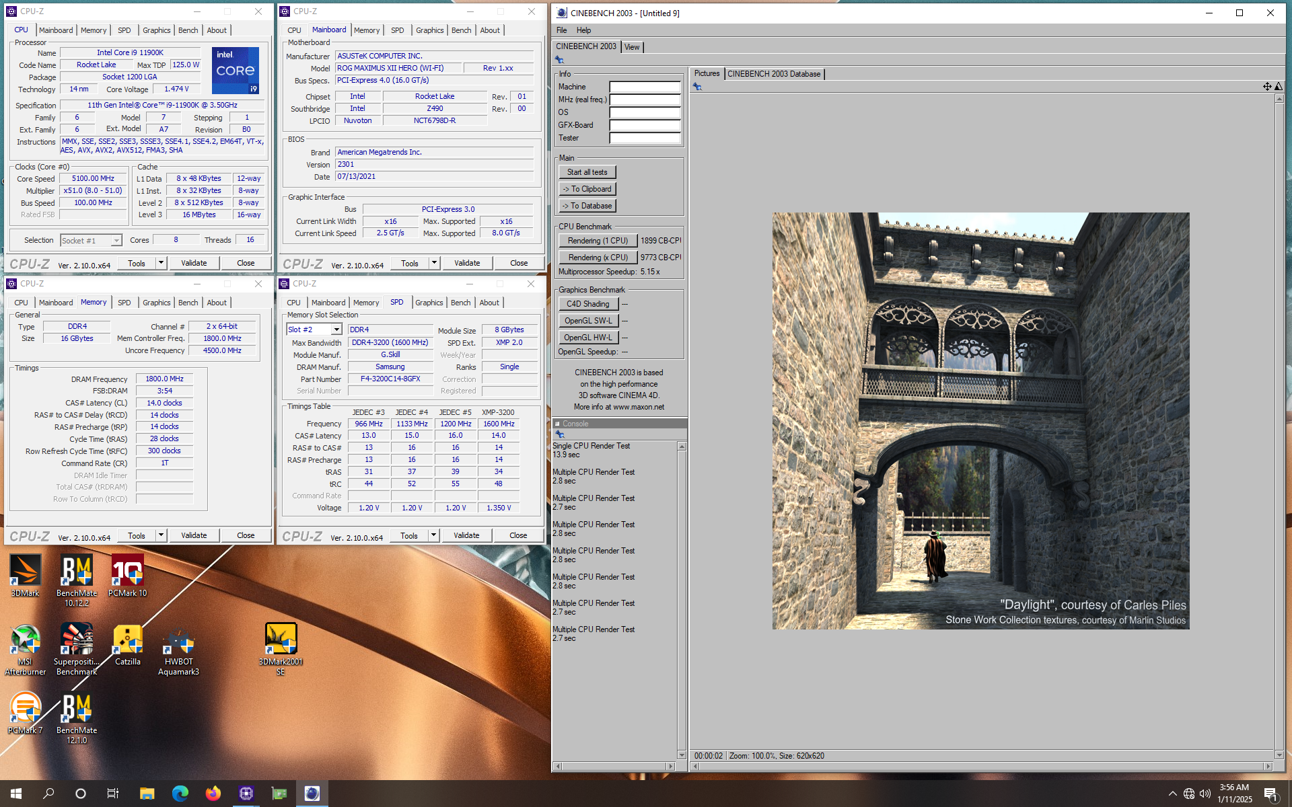The image size is (1292, 807).
Task: Click Close in the CPU-Z SPD window
Action: coord(518,535)
